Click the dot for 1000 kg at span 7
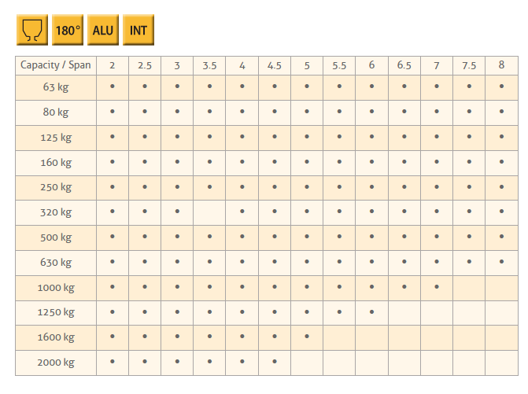 click(x=437, y=287)
